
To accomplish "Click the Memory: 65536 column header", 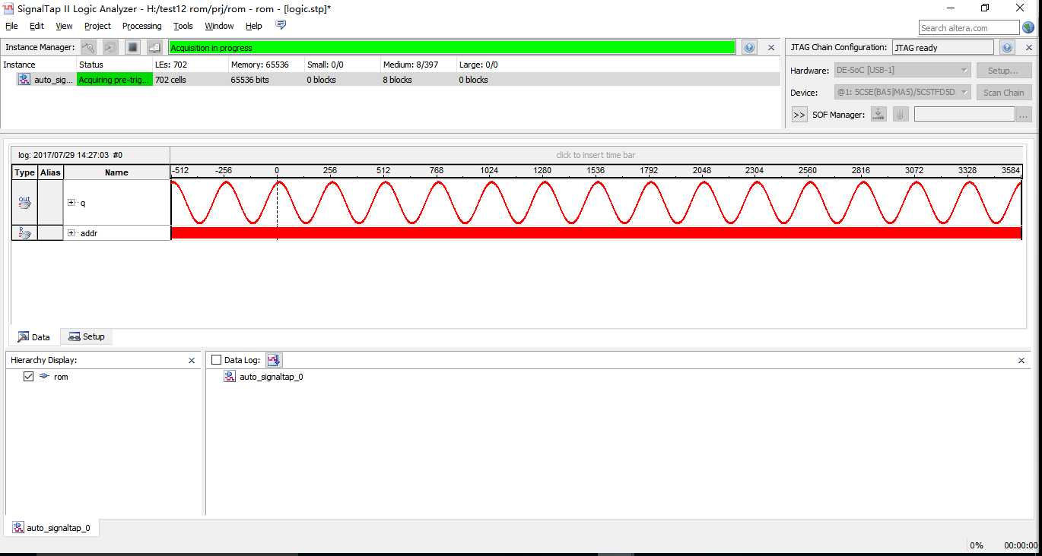I will [x=266, y=65].
